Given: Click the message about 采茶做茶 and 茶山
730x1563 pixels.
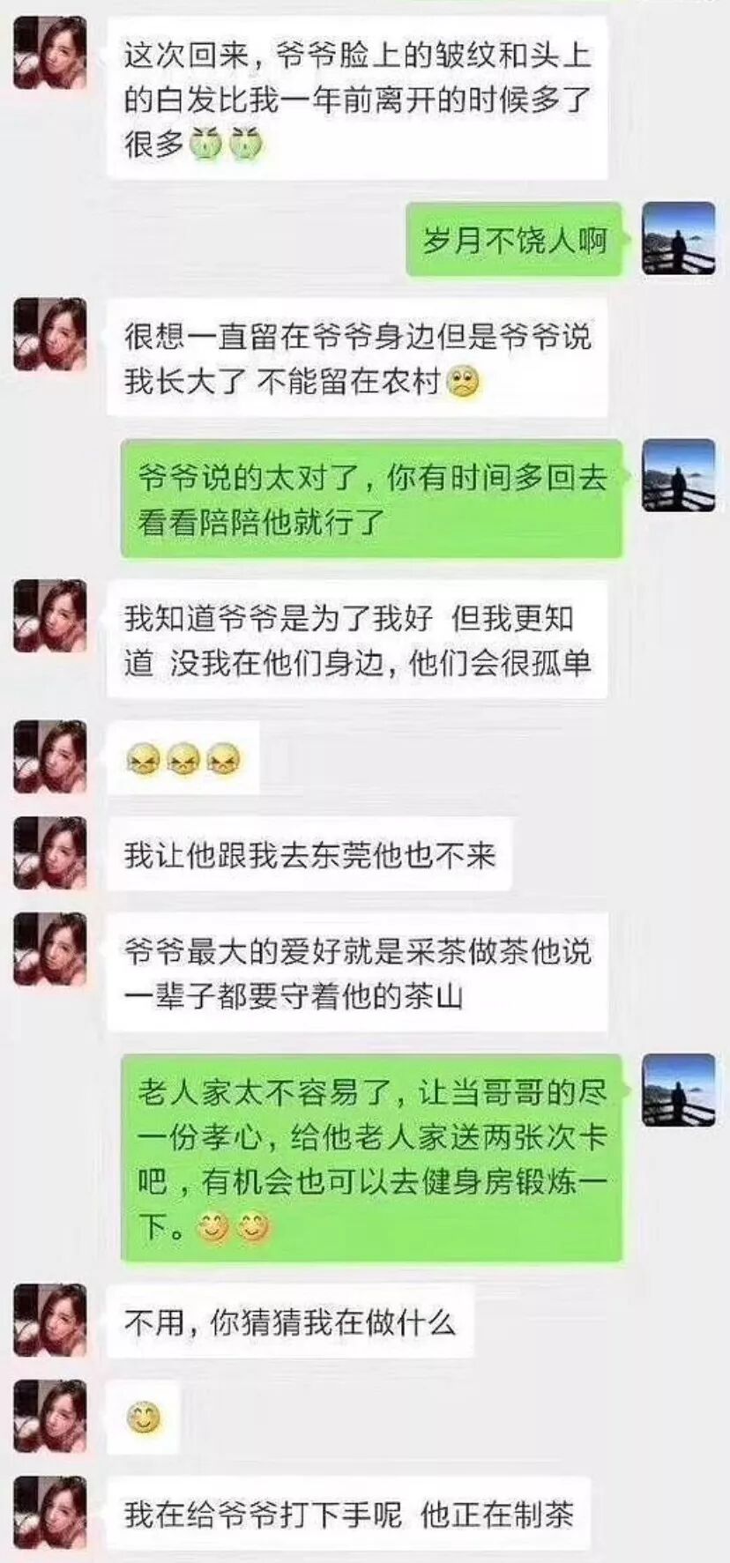Looking at the screenshot, I should (x=357, y=972).
